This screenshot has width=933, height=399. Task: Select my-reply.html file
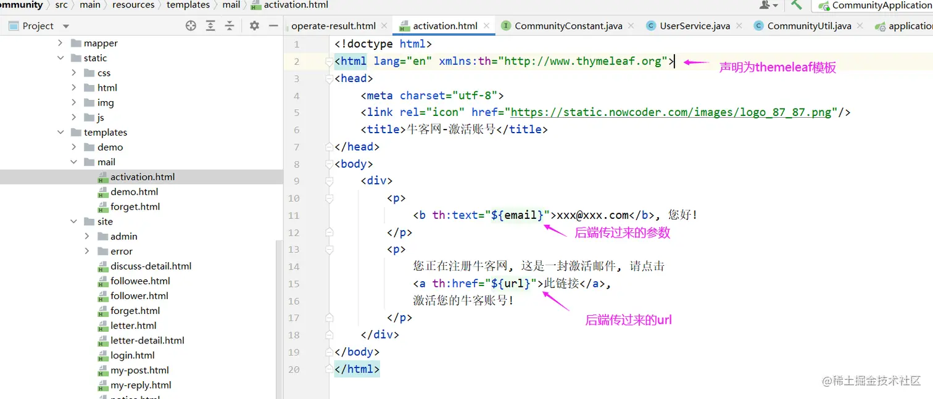pos(141,385)
